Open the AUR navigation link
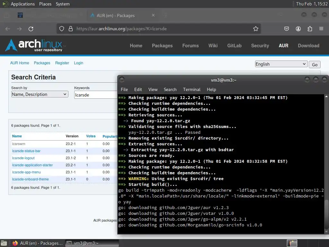Image resolution: width=329 pixels, height=247 pixels. point(283,46)
